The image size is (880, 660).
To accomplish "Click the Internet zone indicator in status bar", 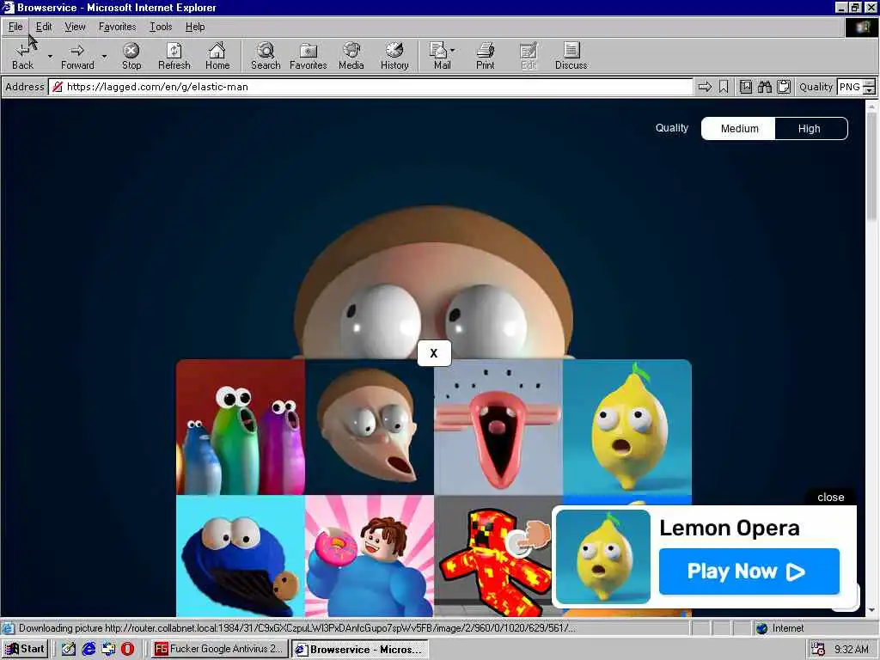I will click(x=779, y=628).
